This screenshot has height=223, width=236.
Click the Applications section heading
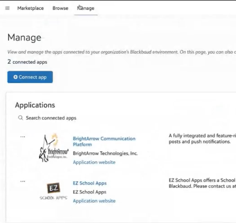pos(35,105)
